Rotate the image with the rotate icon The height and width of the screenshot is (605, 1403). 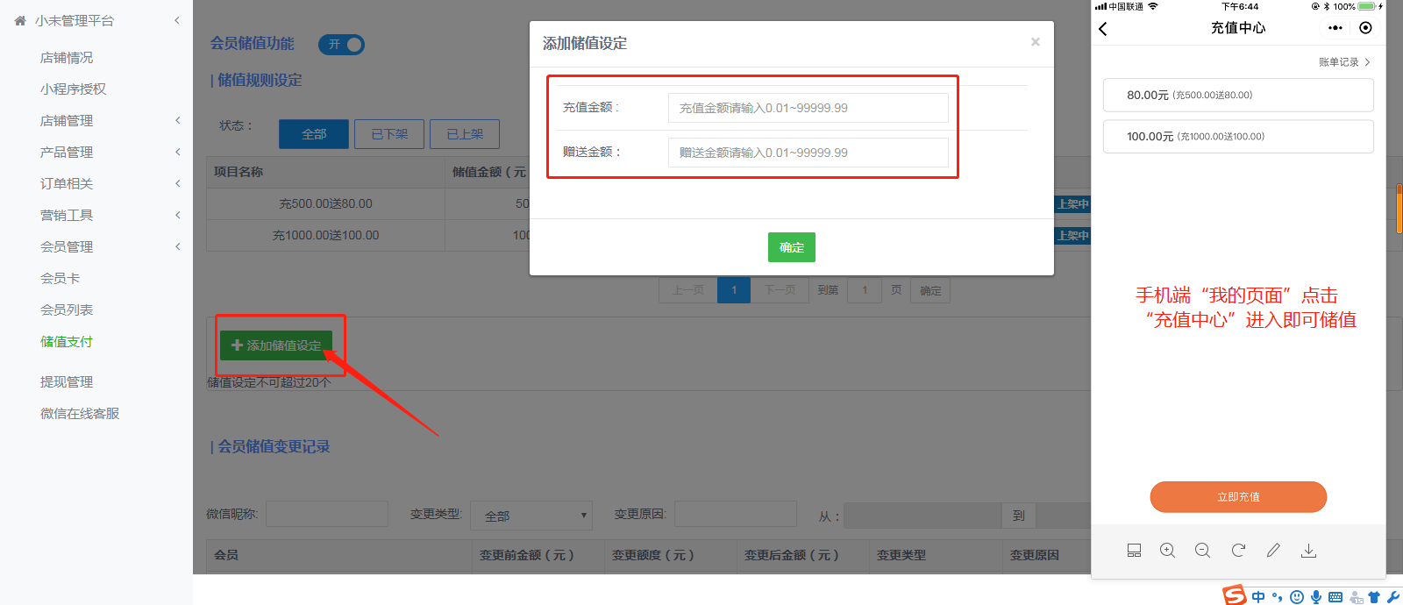coord(1238,551)
